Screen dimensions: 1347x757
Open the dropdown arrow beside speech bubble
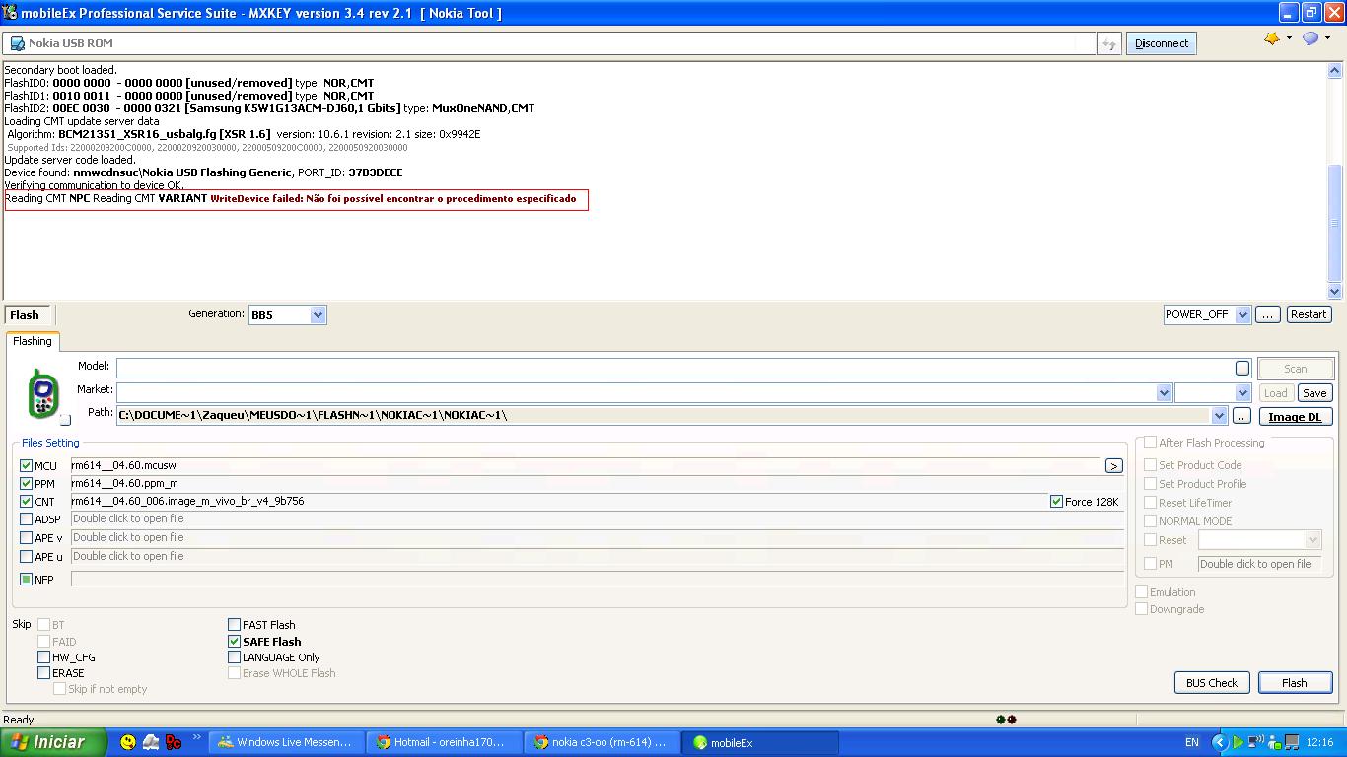pyautogui.click(x=1327, y=38)
